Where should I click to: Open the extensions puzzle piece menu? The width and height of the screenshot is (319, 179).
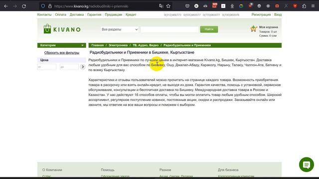(x=304, y=6)
